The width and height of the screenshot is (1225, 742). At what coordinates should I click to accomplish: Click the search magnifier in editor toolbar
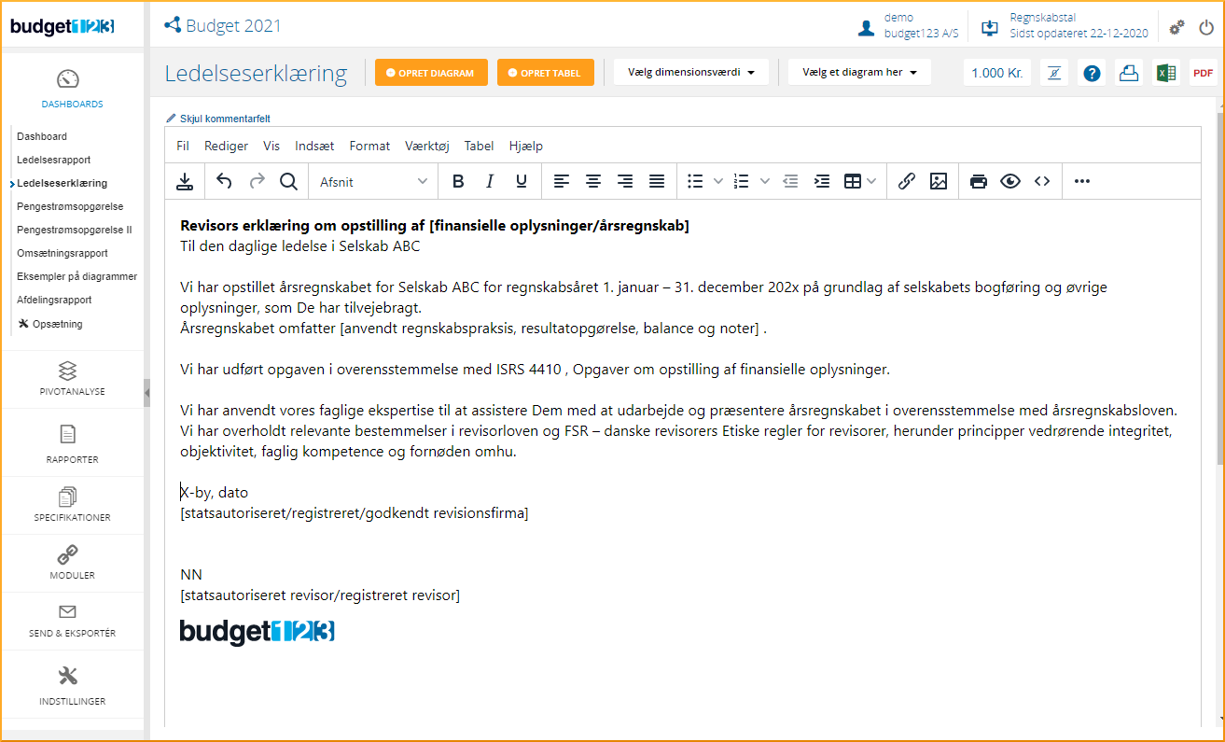pos(288,182)
